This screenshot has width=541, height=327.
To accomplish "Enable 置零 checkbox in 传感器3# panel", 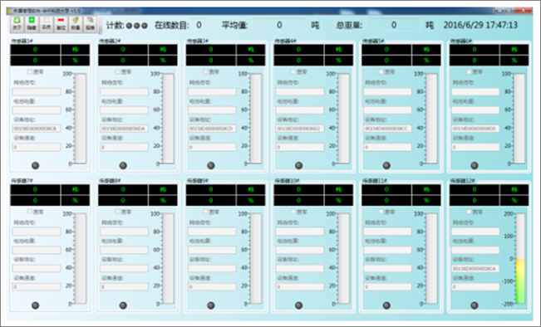I will click(x=205, y=71).
